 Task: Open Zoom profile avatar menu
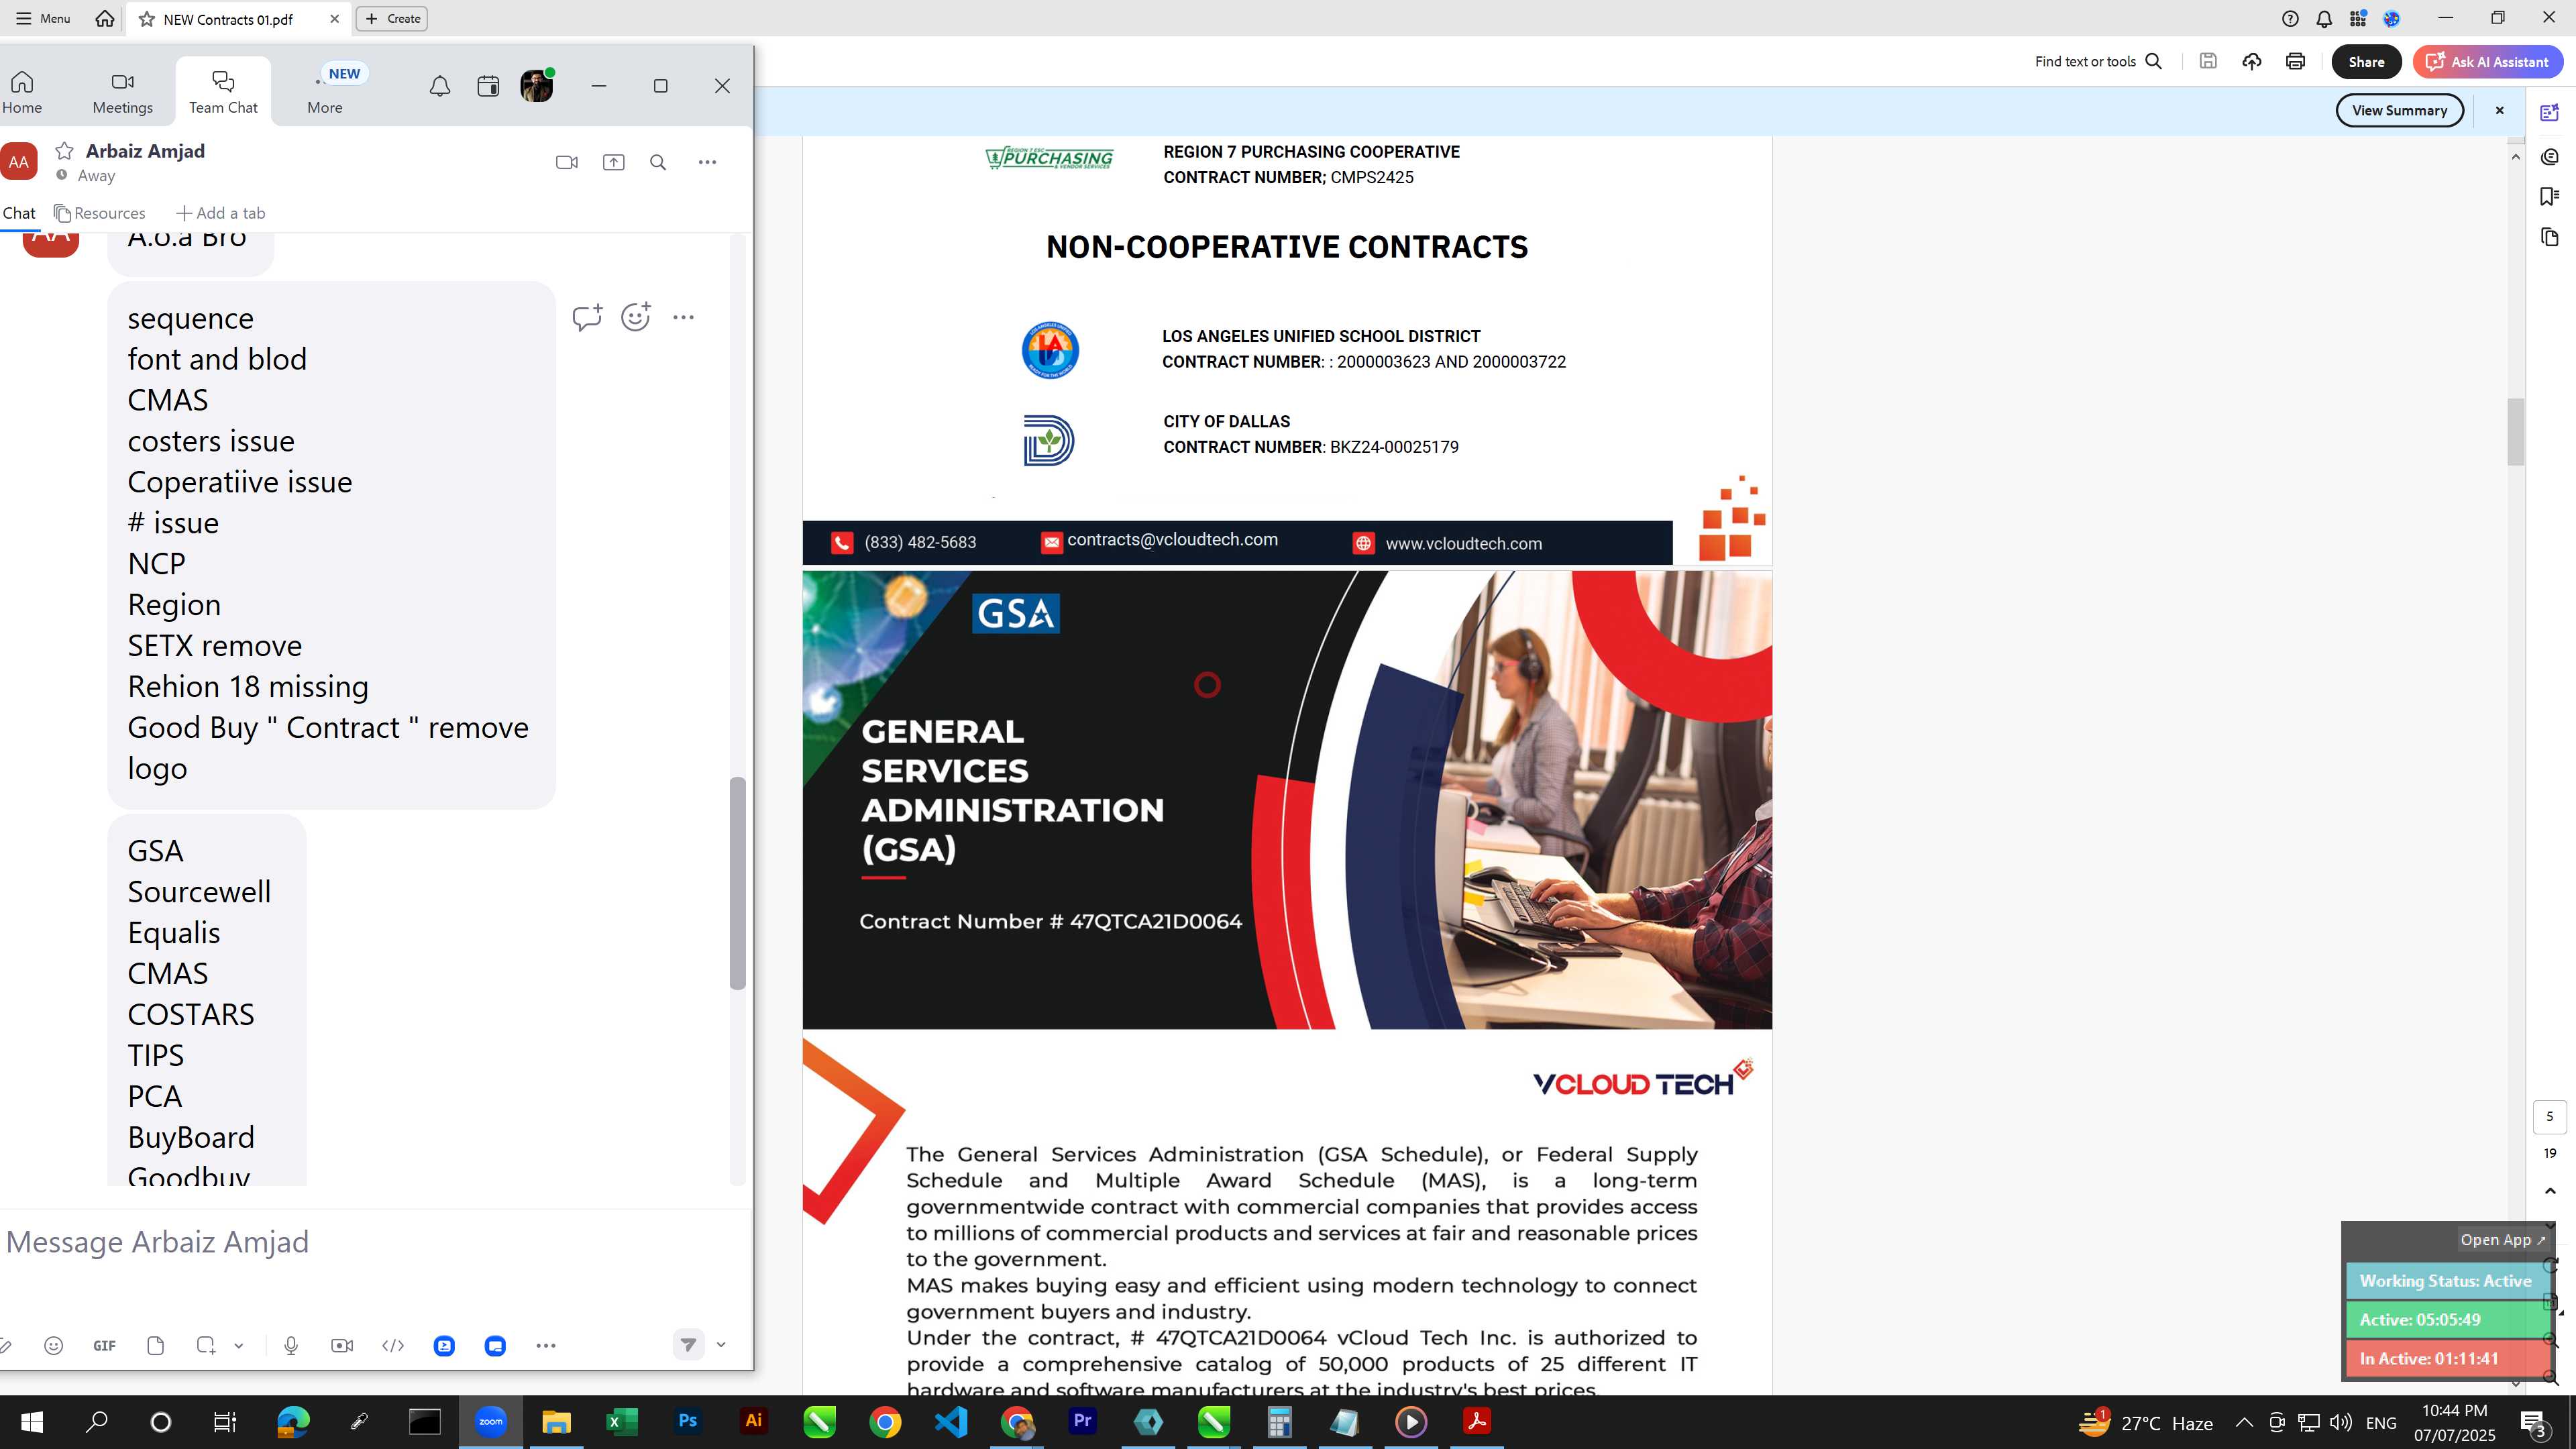point(537,86)
